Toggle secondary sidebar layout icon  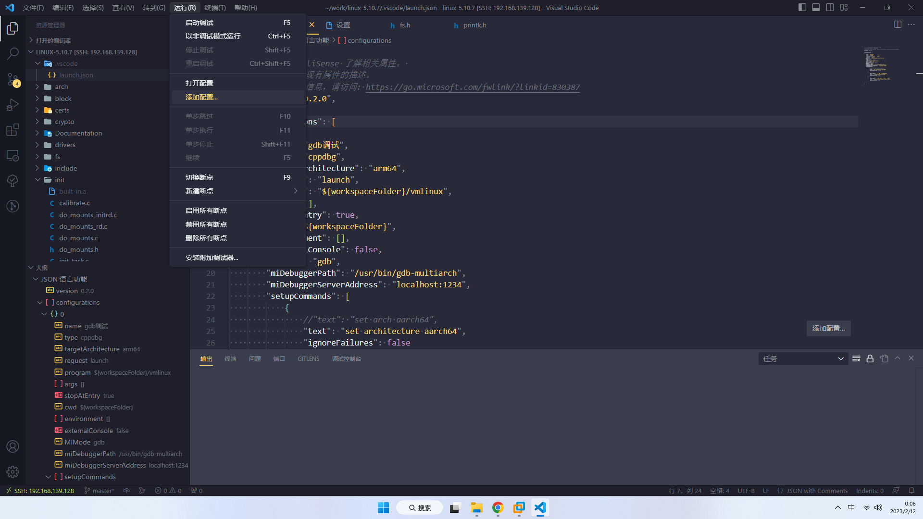[830, 8]
